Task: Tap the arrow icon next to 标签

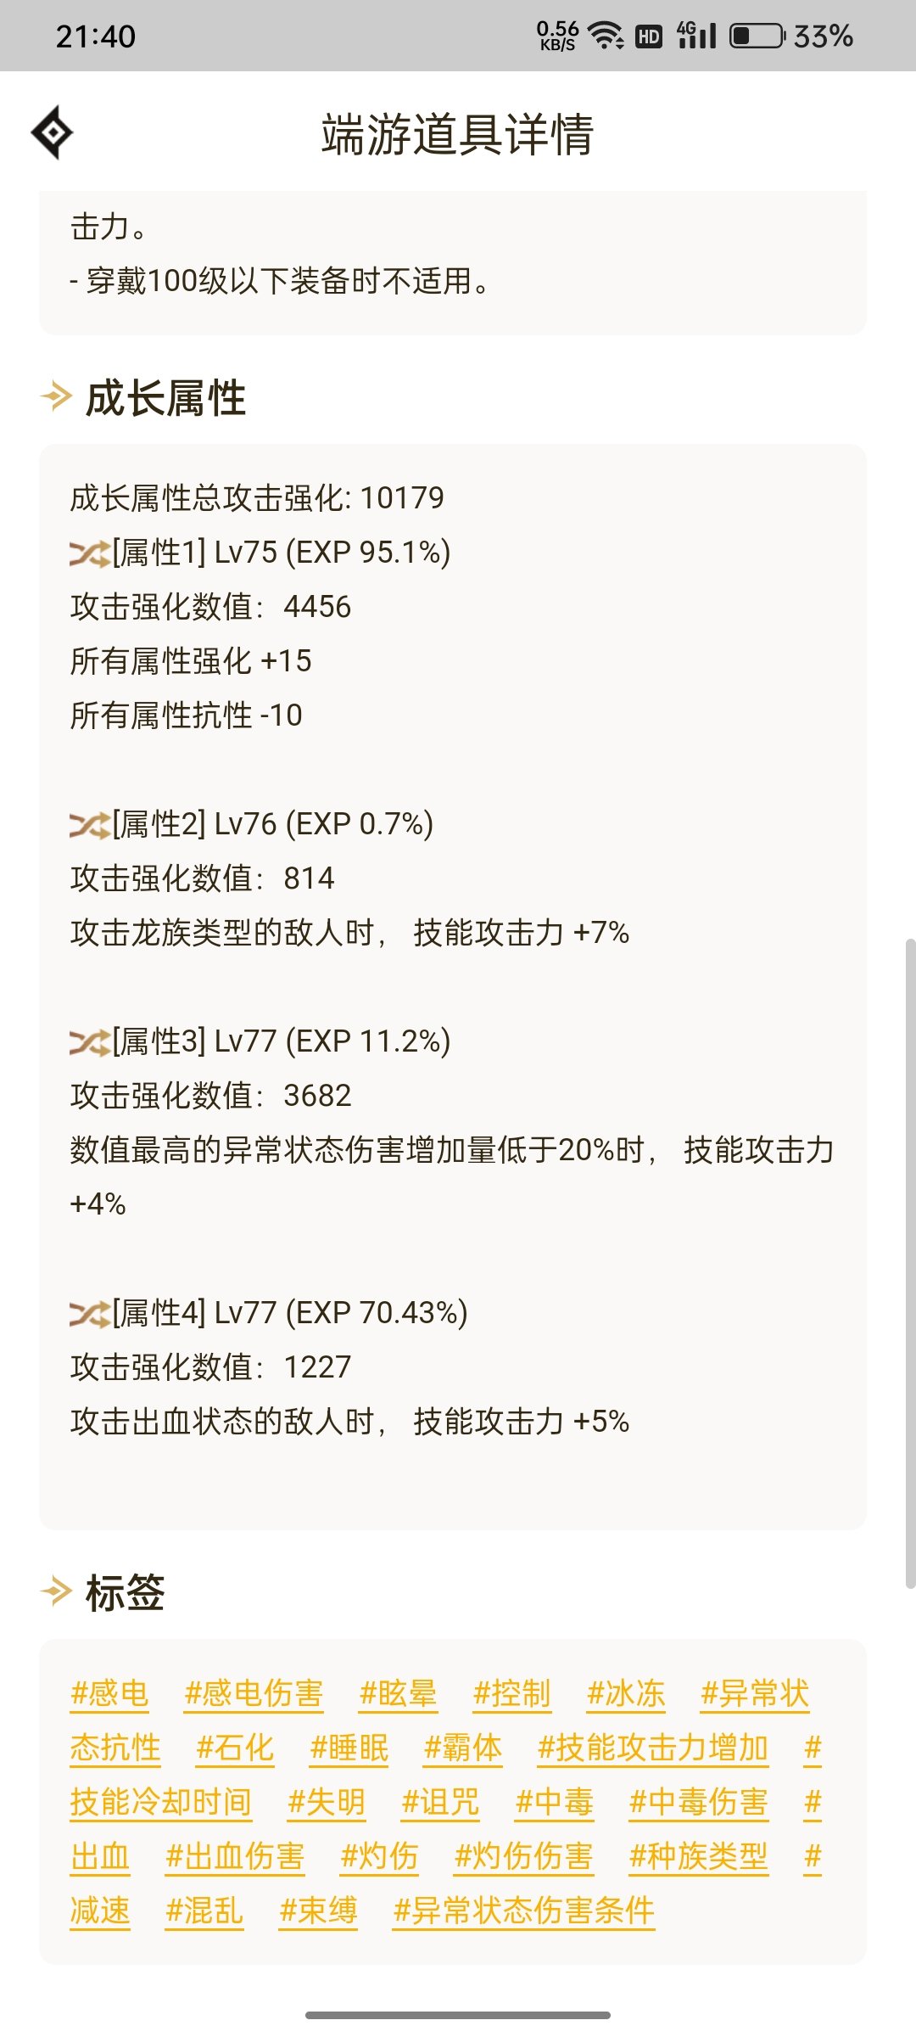Action: click(x=57, y=1591)
